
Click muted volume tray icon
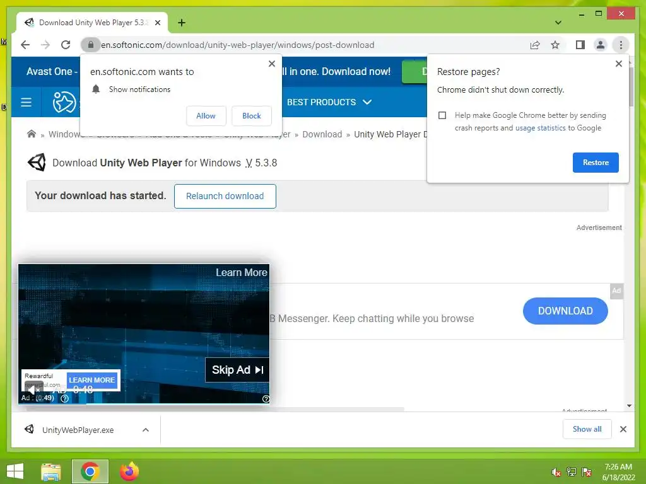[556, 472]
